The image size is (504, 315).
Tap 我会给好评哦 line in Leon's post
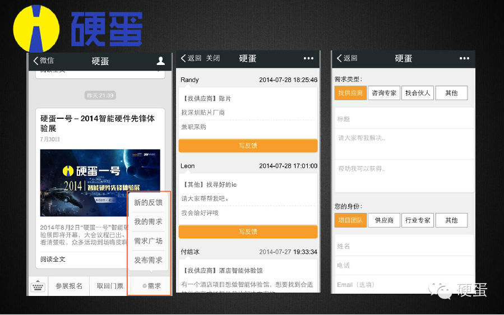click(x=200, y=213)
